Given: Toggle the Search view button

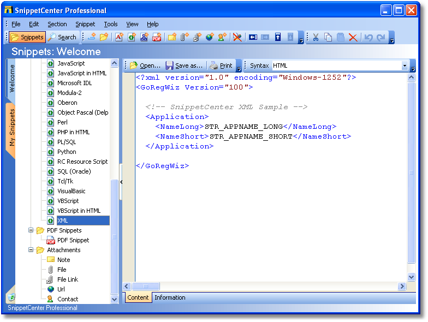Looking at the screenshot, I should coord(62,37).
